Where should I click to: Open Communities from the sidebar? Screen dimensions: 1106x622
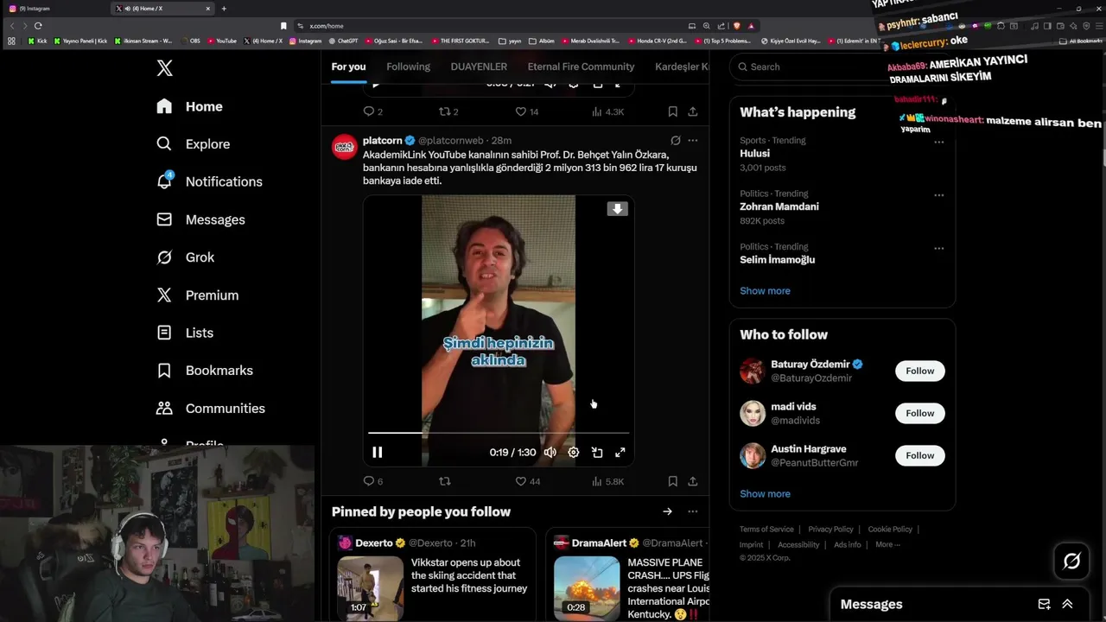[210, 409]
